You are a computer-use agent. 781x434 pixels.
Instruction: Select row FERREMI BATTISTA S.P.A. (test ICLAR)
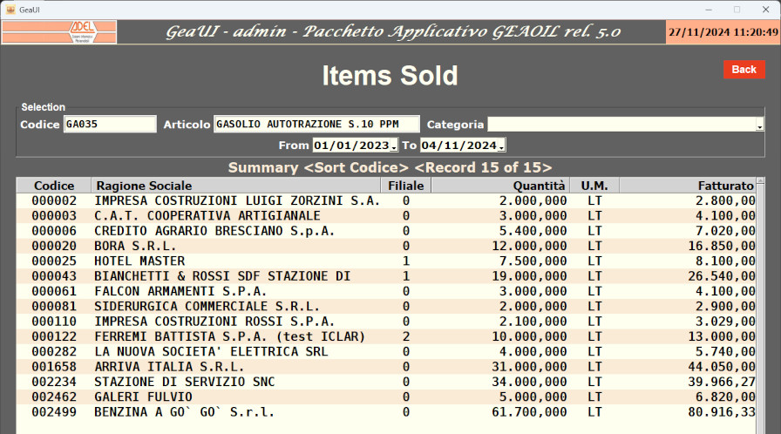(386, 336)
